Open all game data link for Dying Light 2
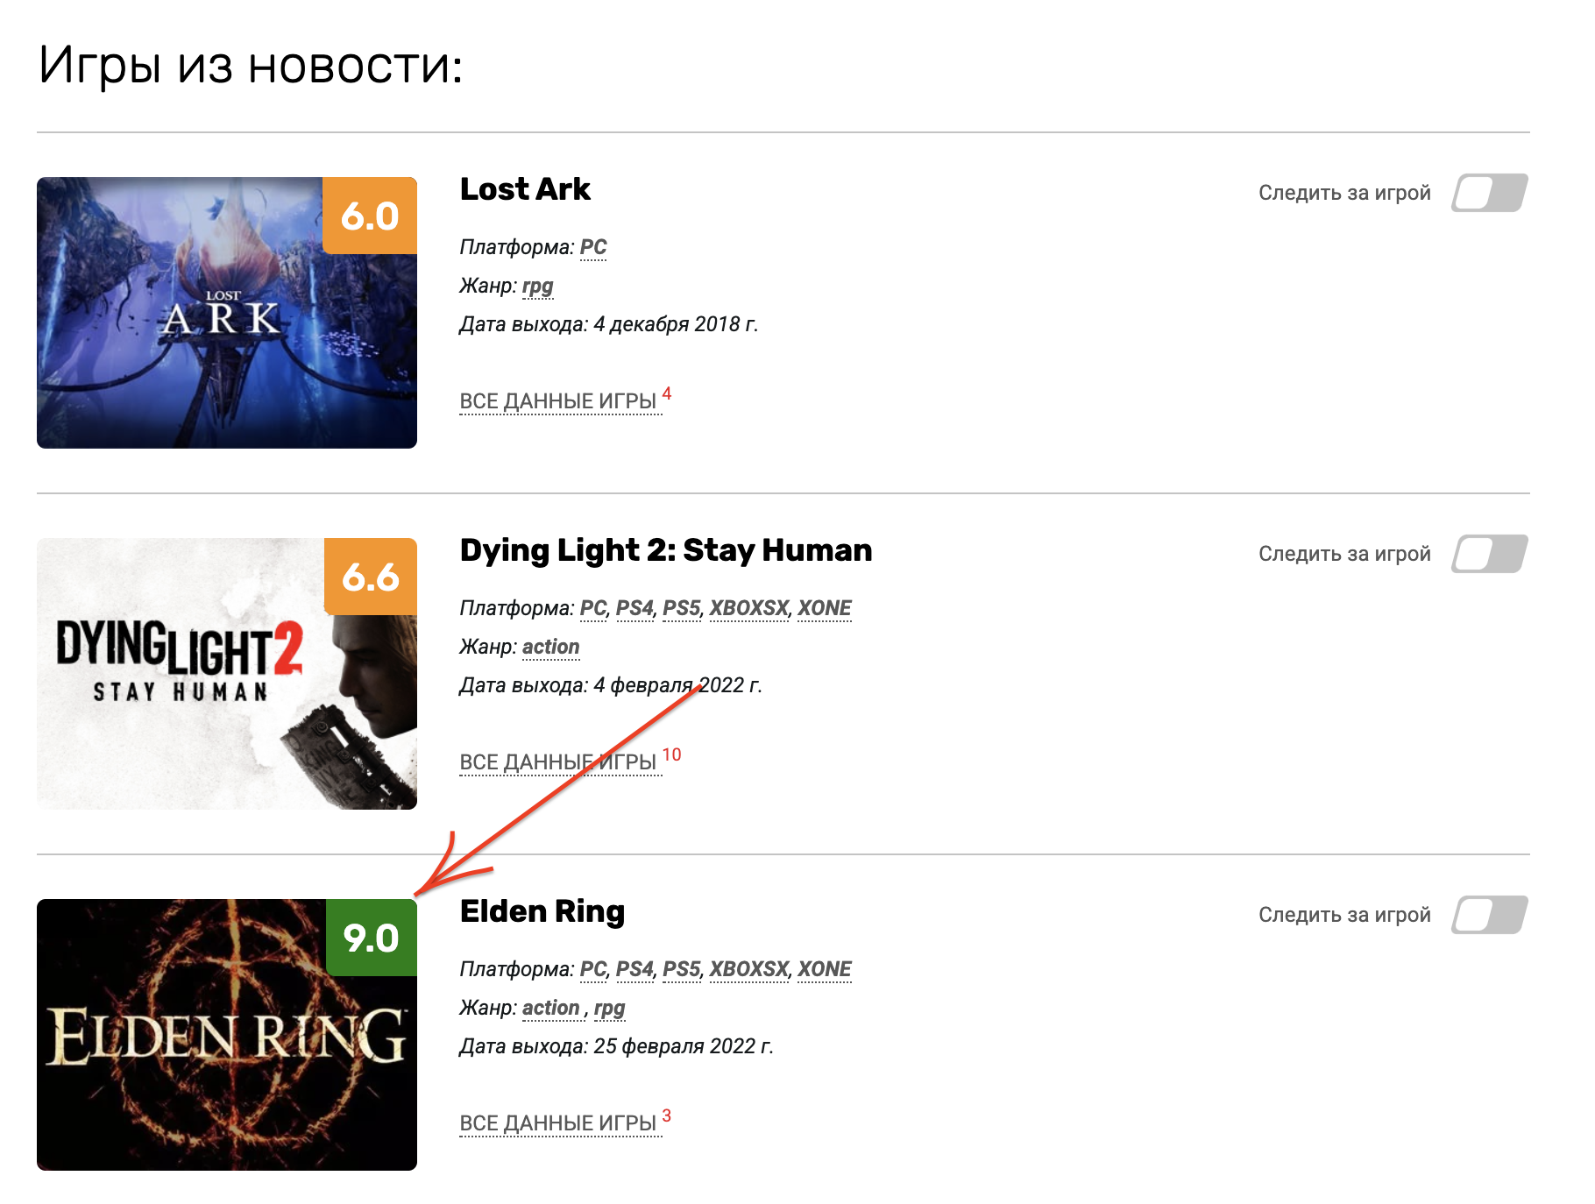 [x=558, y=762]
